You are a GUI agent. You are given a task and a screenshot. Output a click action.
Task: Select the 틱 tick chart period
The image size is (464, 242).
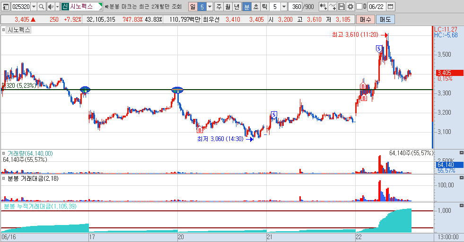(x=264, y=7)
